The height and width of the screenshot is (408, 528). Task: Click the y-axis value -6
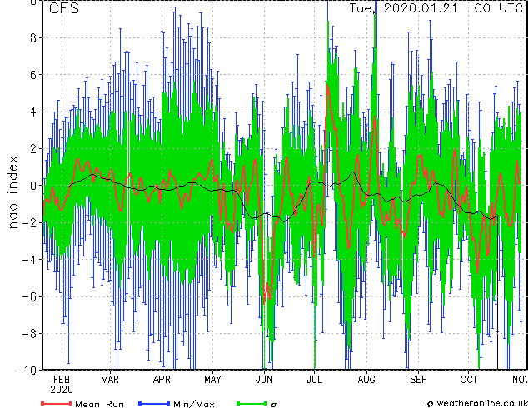click(x=29, y=296)
